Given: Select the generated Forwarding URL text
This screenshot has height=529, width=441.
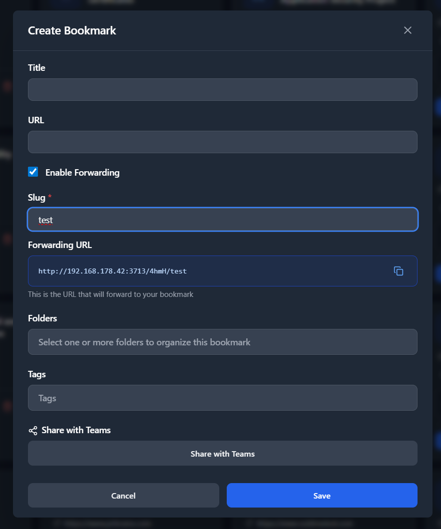Looking at the screenshot, I should tap(112, 270).
